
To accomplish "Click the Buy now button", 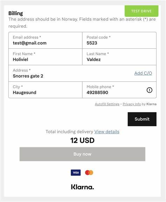I will [x=82, y=154].
